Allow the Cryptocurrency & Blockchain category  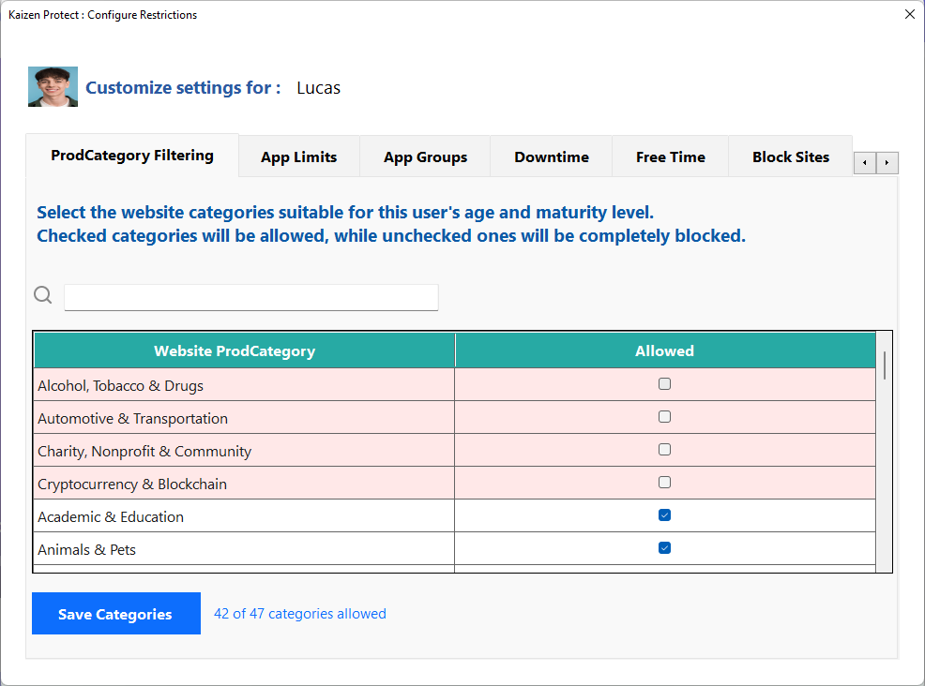[664, 482]
